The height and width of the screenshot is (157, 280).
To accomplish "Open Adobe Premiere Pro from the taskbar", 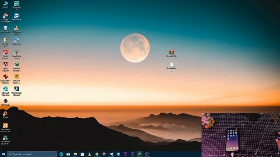I will (126, 154).
